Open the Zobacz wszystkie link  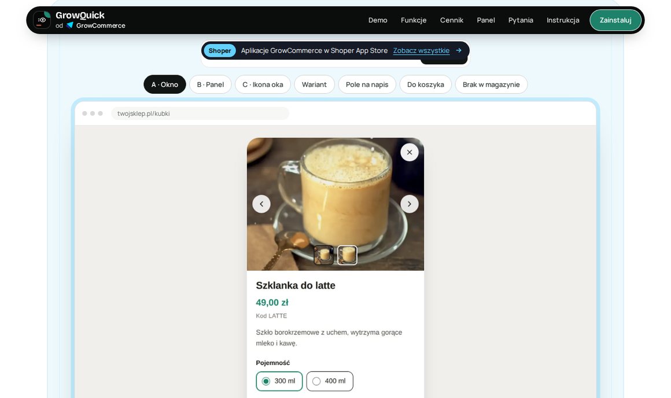pyautogui.click(x=421, y=50)
